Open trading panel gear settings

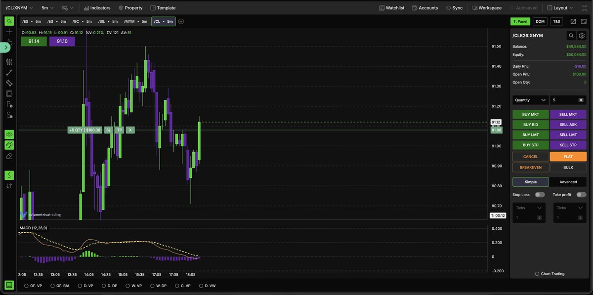[582, 36]
